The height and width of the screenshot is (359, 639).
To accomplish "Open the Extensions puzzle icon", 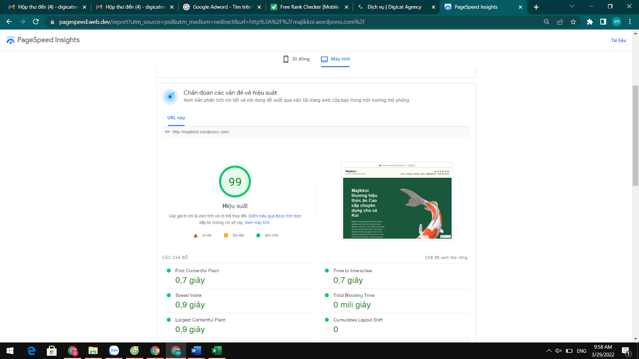I will tap(590, 22).
